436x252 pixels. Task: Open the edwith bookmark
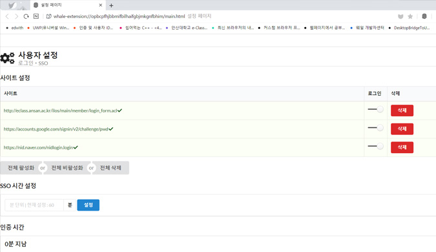(15, 28)
